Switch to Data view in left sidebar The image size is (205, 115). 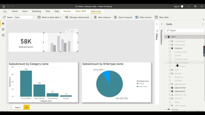click(x=3, y=29)
